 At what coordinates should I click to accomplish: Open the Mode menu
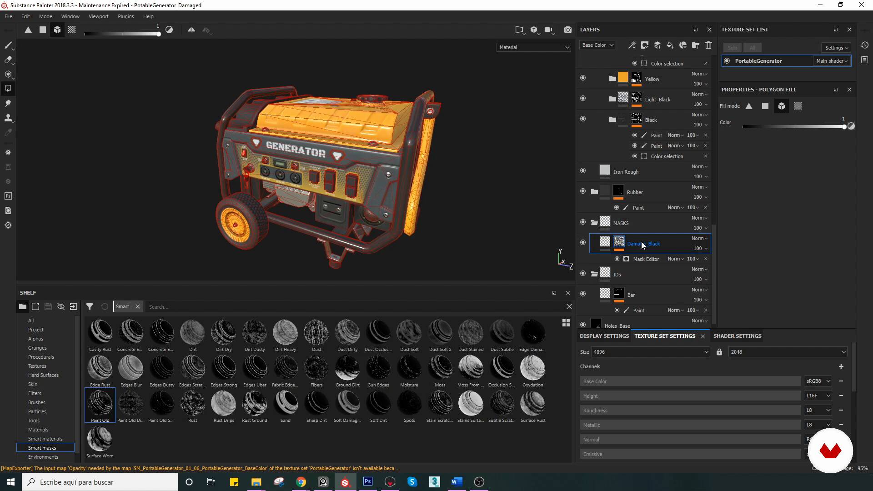coord(45,16)
